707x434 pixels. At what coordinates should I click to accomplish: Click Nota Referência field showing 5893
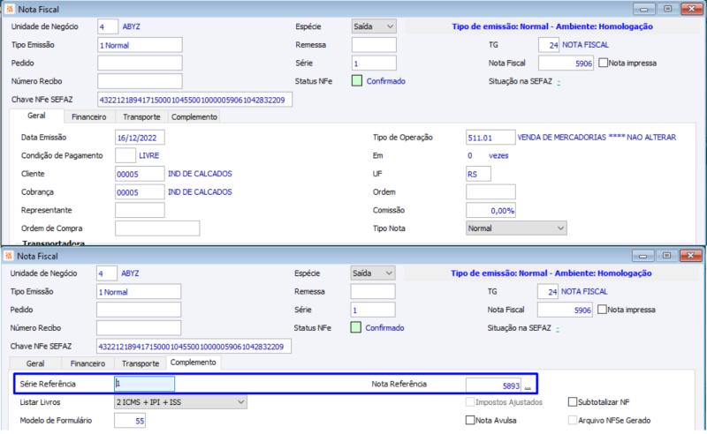[x=494, y=385]
